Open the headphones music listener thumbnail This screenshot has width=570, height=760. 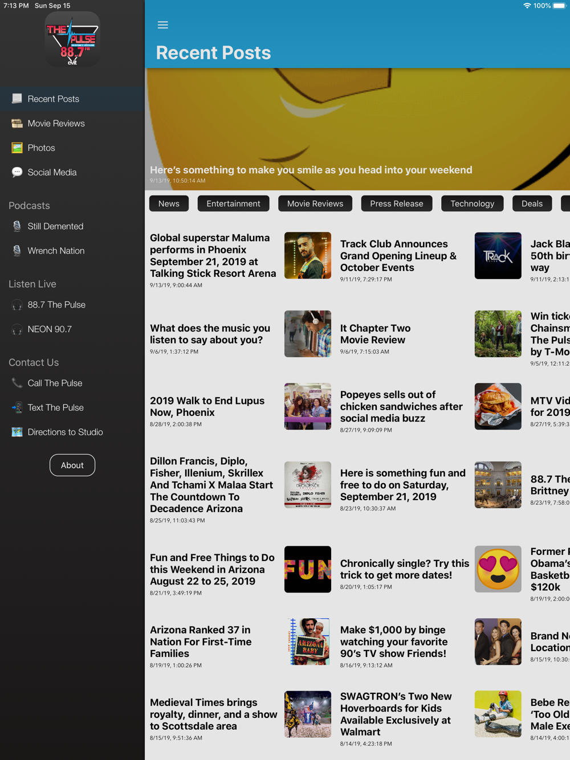click(308, 334)
